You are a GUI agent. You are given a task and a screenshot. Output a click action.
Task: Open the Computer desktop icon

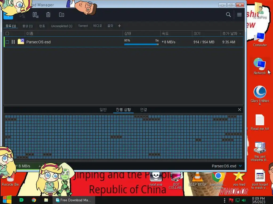tap(260, 40)
